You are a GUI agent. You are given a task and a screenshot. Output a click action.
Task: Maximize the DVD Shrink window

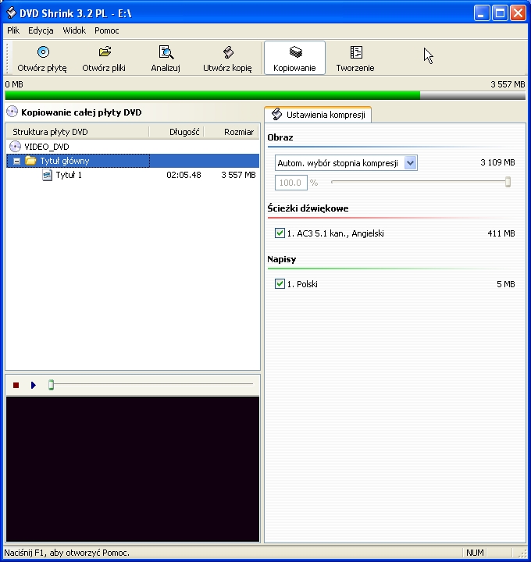[500, 13]
